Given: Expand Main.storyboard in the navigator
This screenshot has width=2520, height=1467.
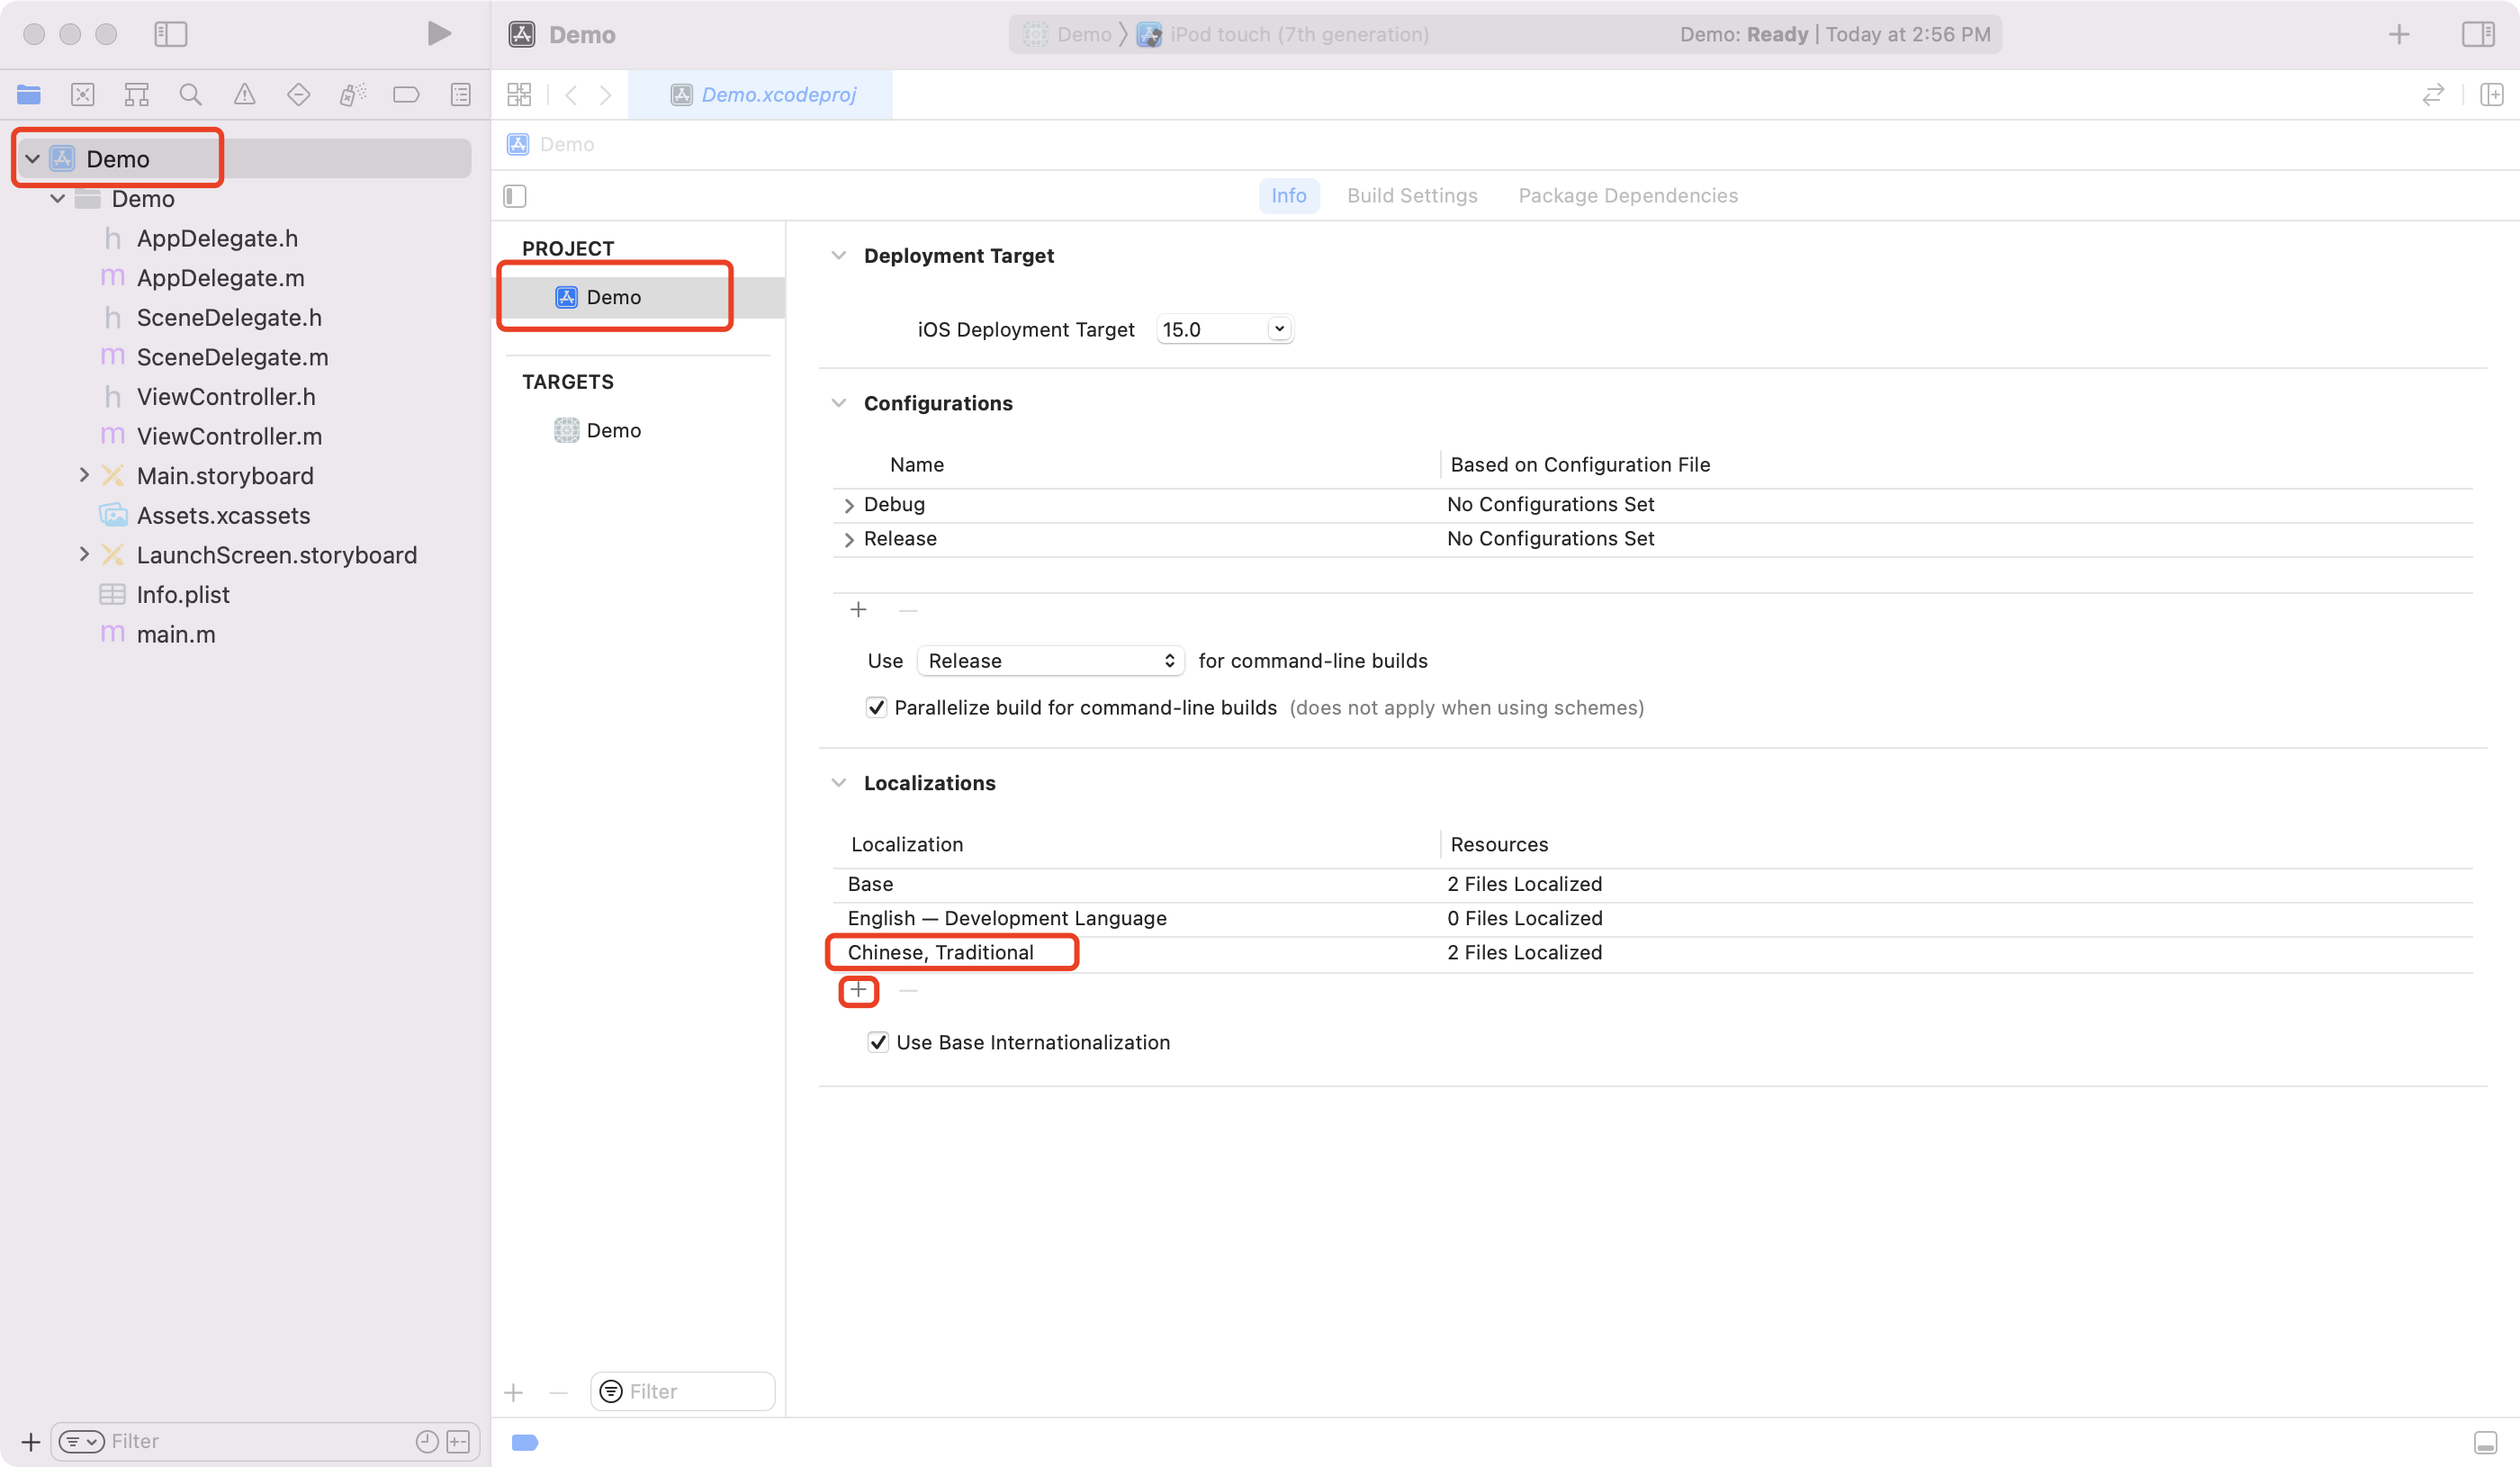Looking at the screenshot, I should 84,476.
